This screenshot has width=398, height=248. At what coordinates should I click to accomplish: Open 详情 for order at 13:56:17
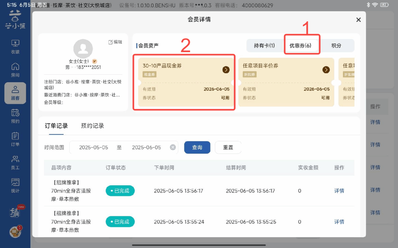click(x=339, y=191)
